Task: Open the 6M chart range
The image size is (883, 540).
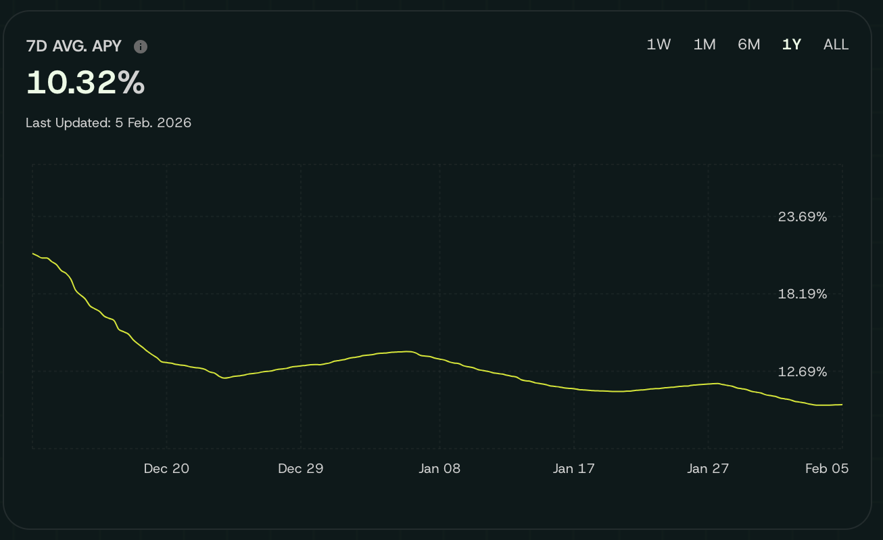Action: [x=749, y=44]
